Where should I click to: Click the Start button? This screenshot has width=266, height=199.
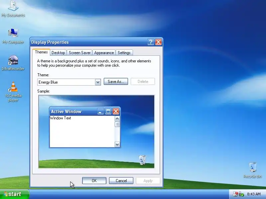point(15,194)
